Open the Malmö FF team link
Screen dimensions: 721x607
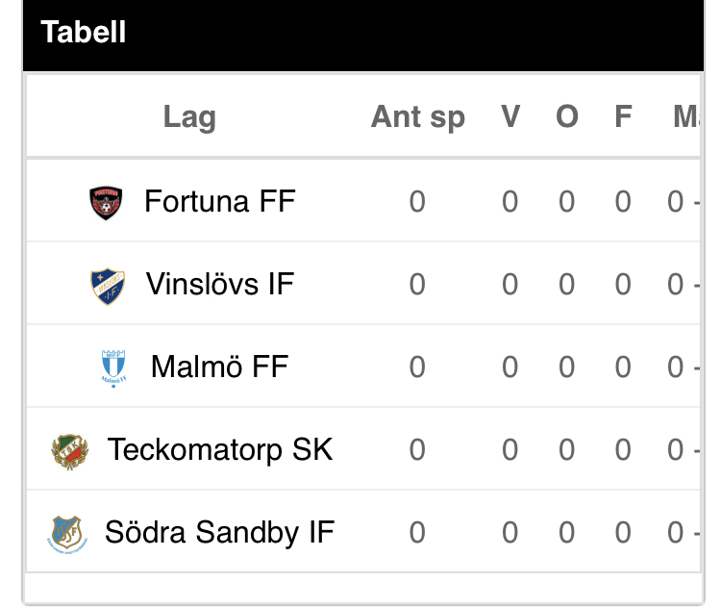click(x=219, y=367)
